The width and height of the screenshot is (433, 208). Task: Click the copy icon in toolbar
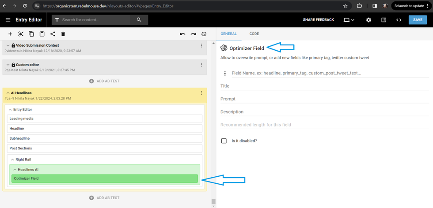click(31, 34)
